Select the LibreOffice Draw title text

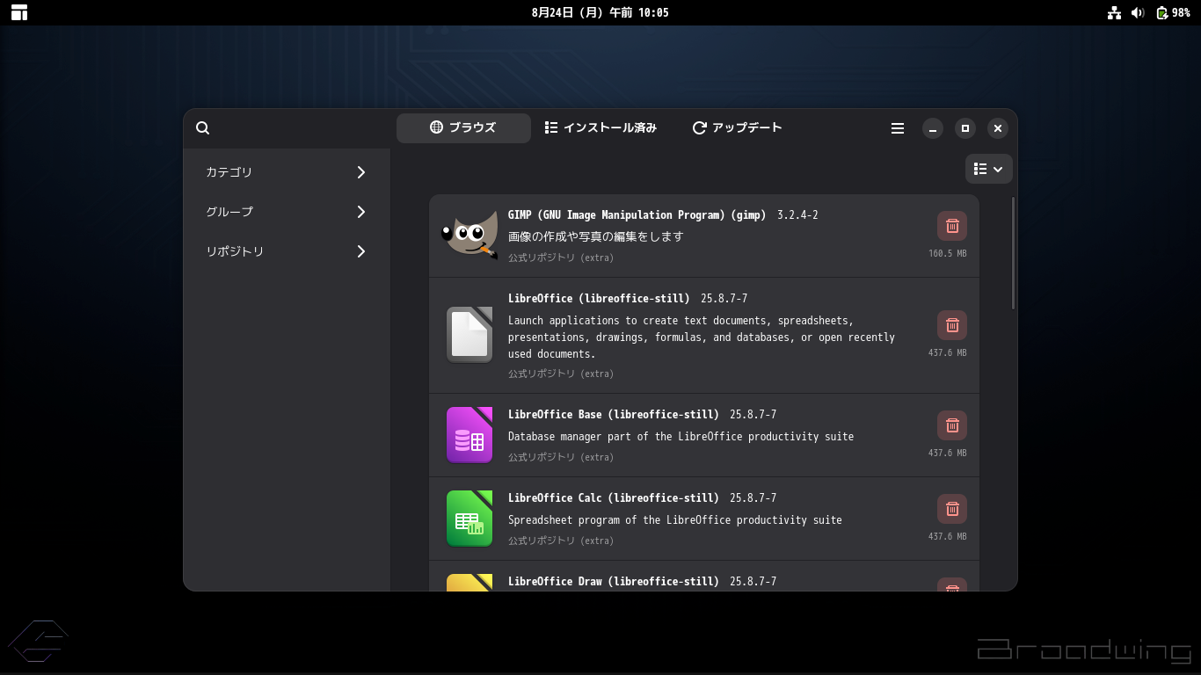coord(614,582)
